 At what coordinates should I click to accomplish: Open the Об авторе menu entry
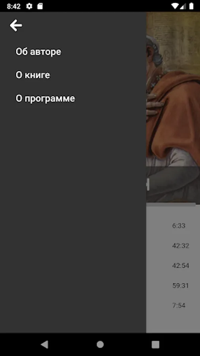point(38,52)
